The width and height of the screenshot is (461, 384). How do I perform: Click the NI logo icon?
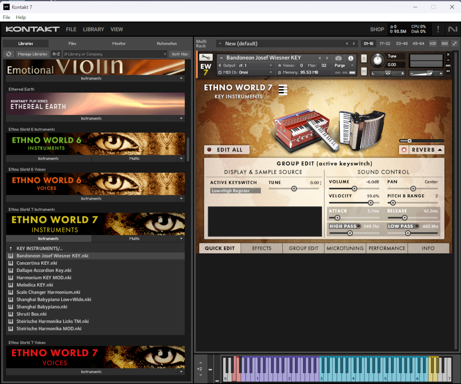pyautogui.click(x=452, y=29)
